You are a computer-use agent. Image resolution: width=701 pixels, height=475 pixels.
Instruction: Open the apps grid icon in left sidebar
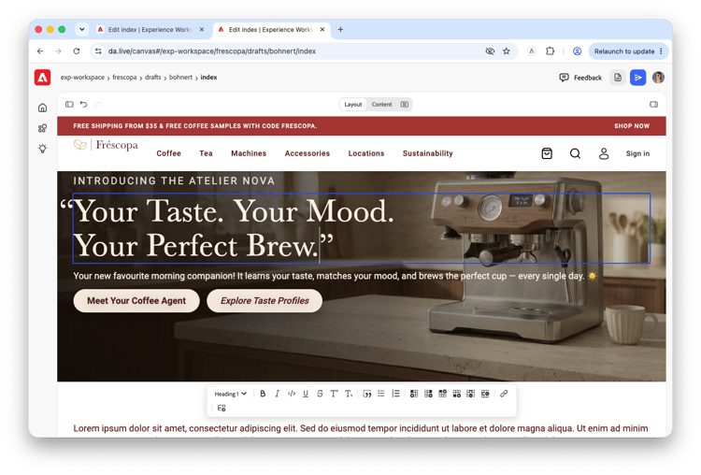point(42,128)
